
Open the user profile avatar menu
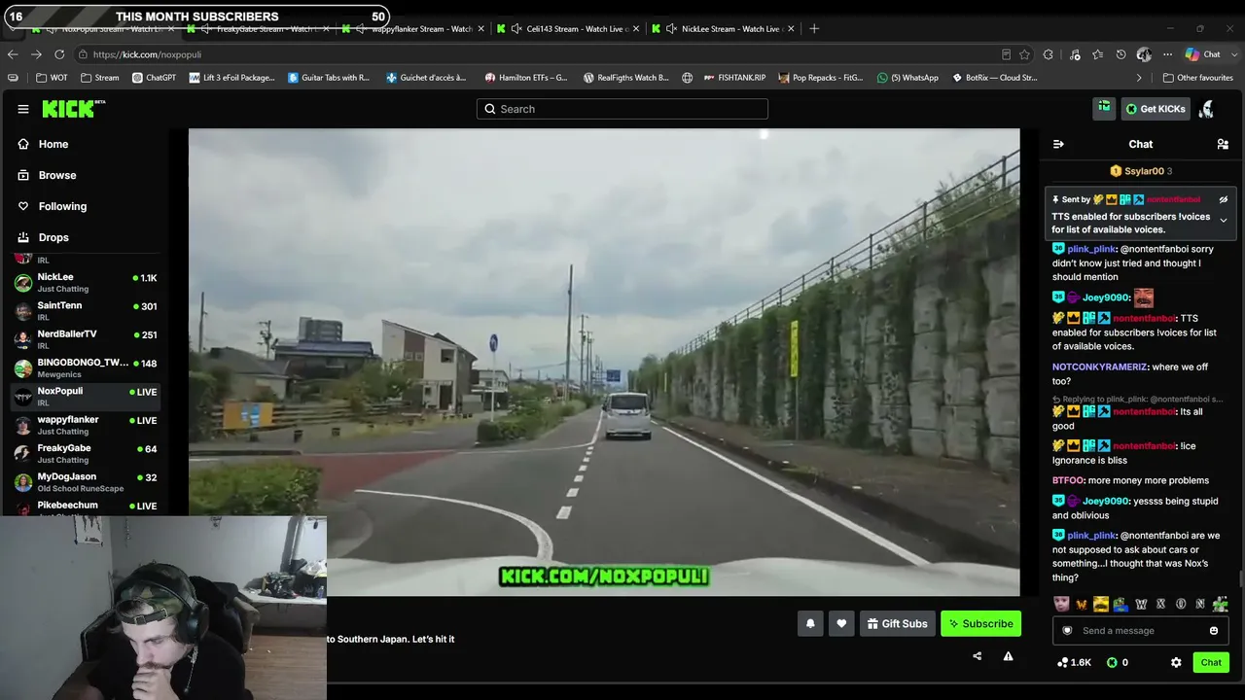coord(1206,109)
